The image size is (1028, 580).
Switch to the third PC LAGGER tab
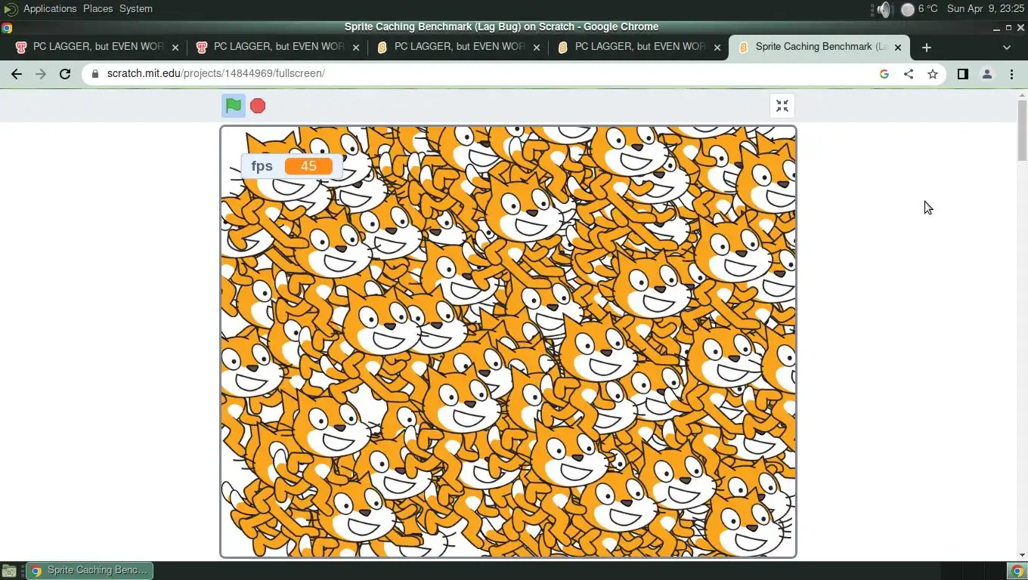(457, 47)
